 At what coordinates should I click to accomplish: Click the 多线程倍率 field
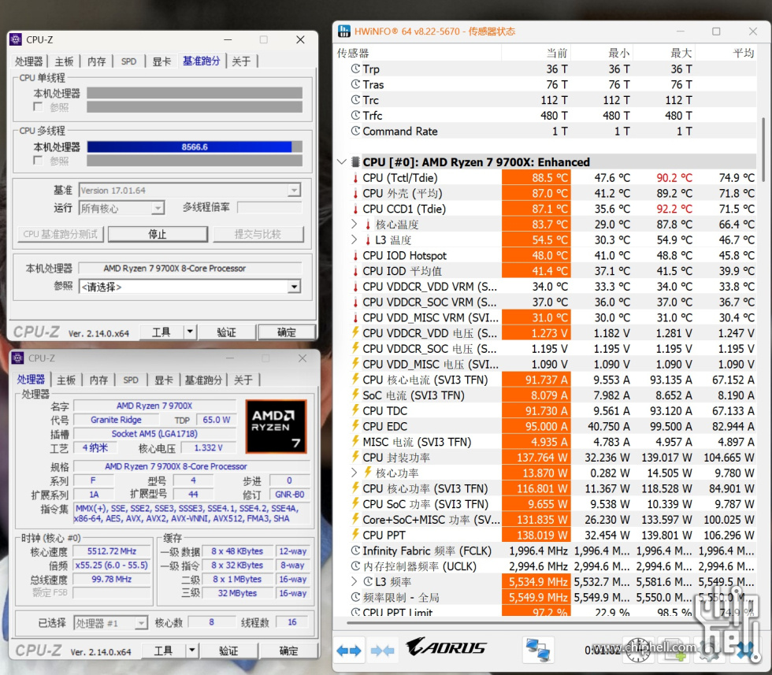coord(269,208)
